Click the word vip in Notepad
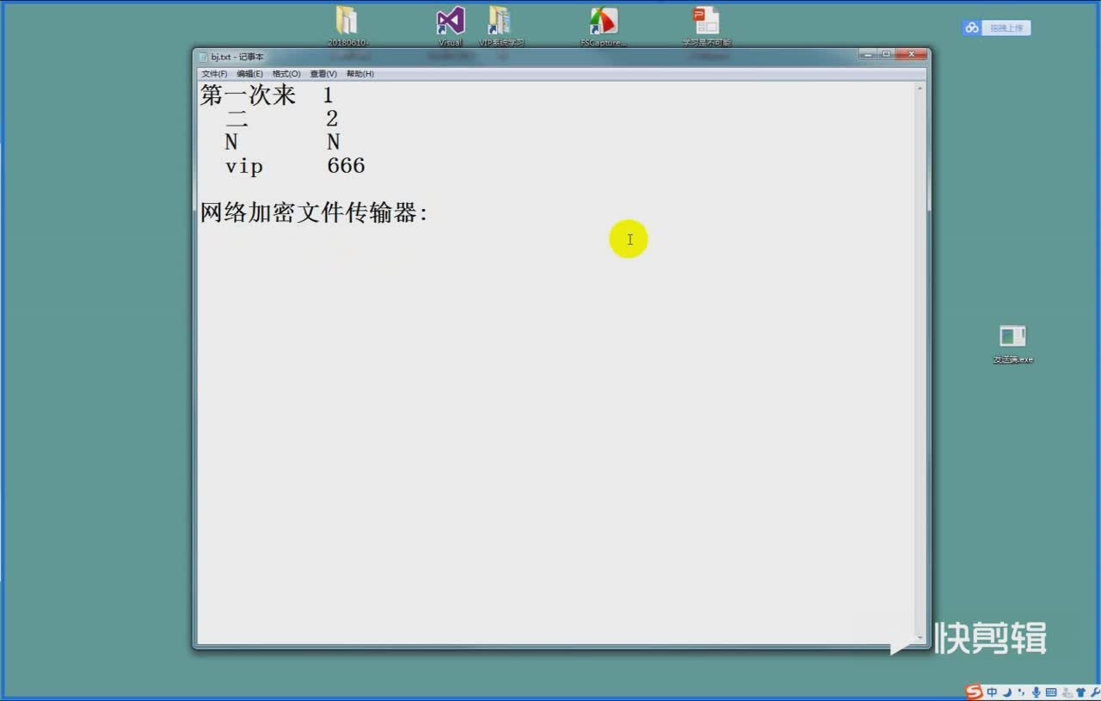The height and width of the screenshot is (701, 1101). 243,167
